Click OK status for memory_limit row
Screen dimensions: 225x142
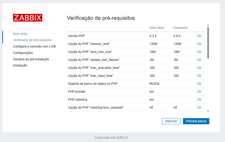[199, 44]
